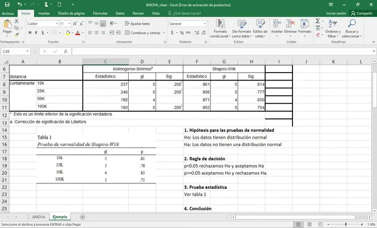Click the clear eraser icon

click(x=318, y=35)
